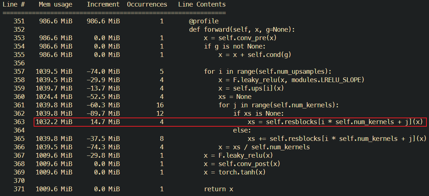Click the "Line #" column header
The image size is (429, 196).
pyautogui.click(x=14, y=4)
